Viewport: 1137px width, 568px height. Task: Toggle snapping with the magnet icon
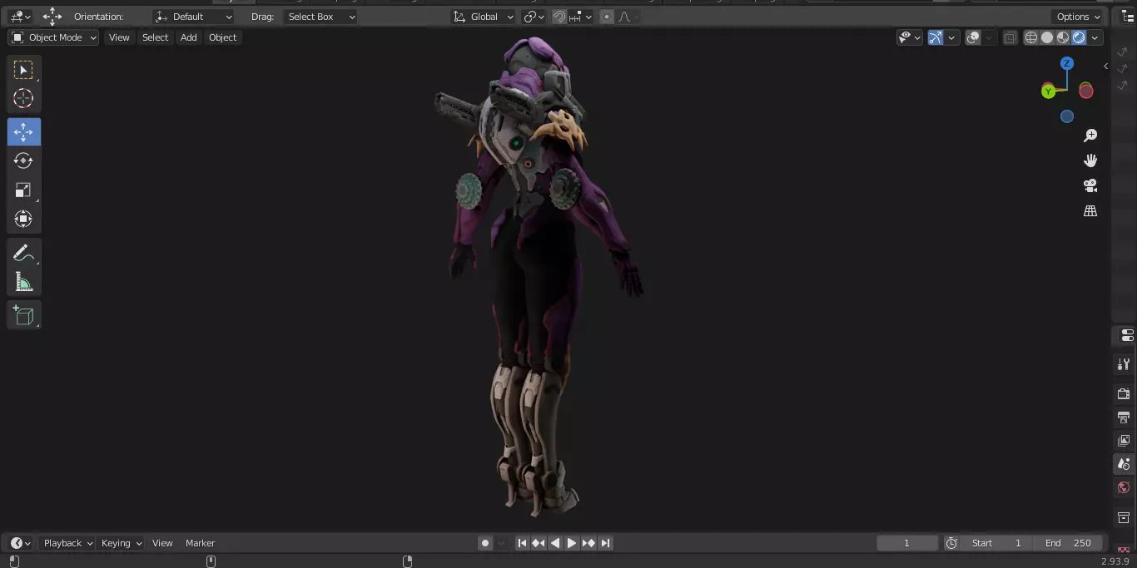tap(559, 17)
